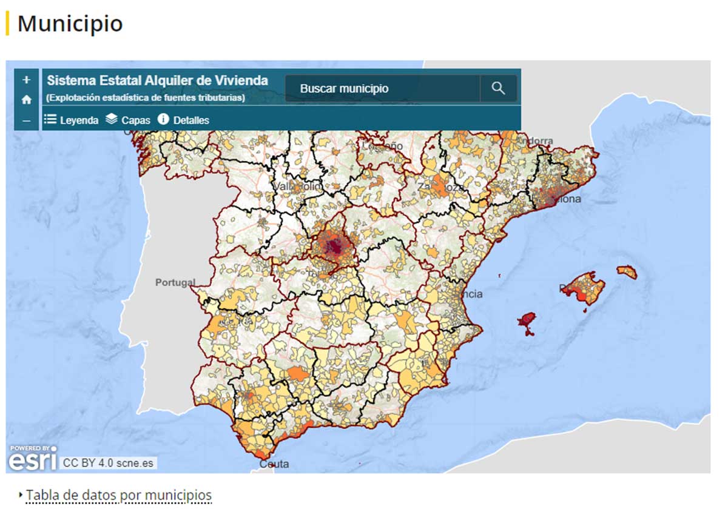728x518 pixels.
Task: Reset map using the home icon
Action: pyautogui.click(x=26, y=100)
